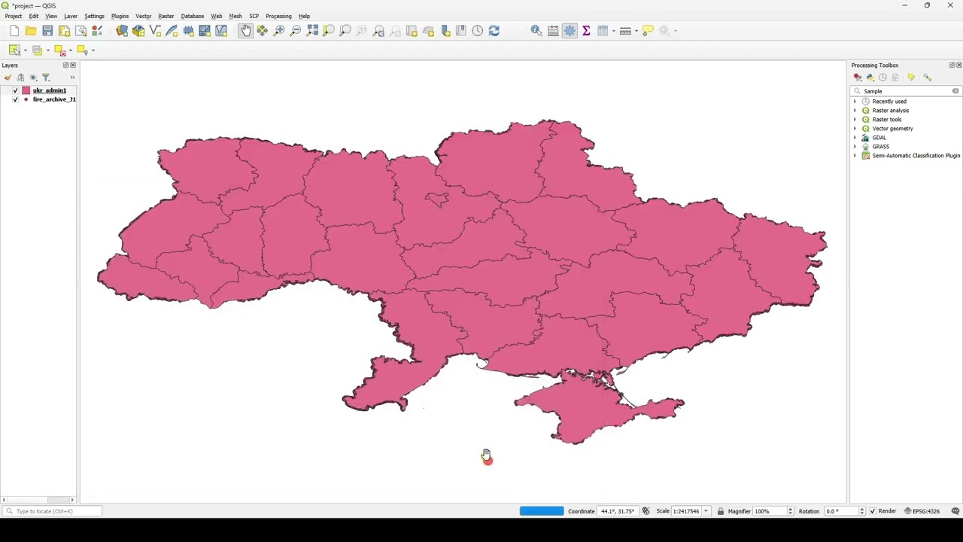Toggle the Render checkbox in status bar
This screenshot has width=963, height=542.
(873, 511)
